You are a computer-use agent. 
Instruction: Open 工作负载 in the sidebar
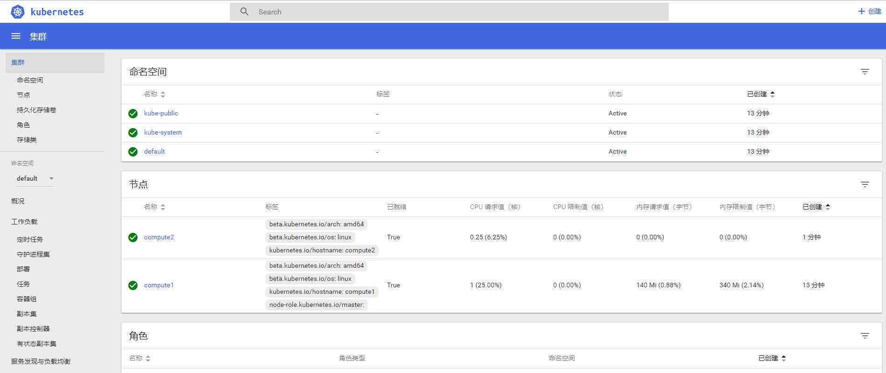(24, 222)
